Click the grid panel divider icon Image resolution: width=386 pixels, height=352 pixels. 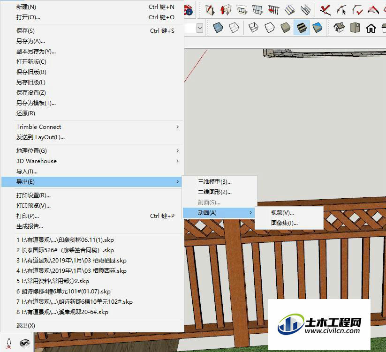click(257, 10)
